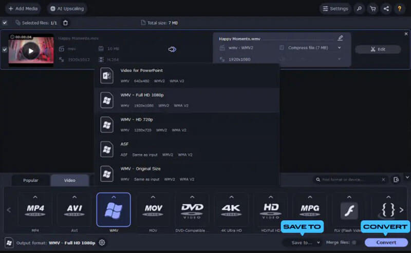Expand MOV presets chevron

coord(153,197)
